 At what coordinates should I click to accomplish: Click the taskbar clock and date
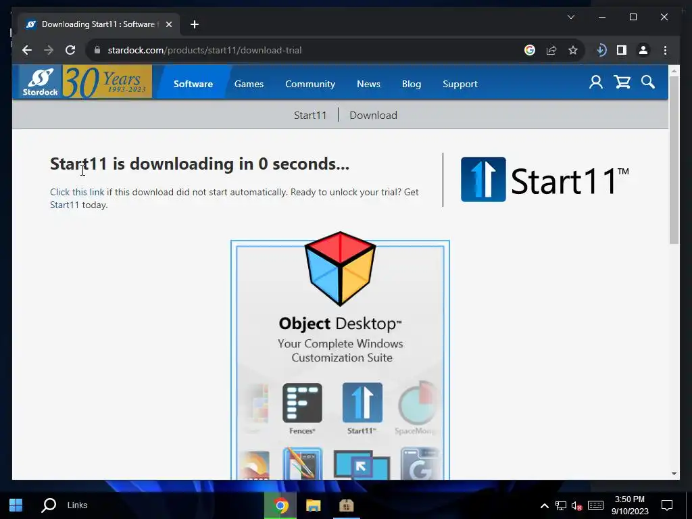[x=630, y=505]
